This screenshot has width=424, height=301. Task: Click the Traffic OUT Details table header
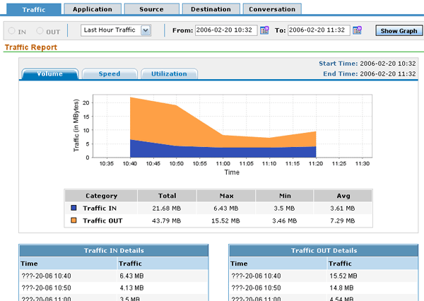324,250
